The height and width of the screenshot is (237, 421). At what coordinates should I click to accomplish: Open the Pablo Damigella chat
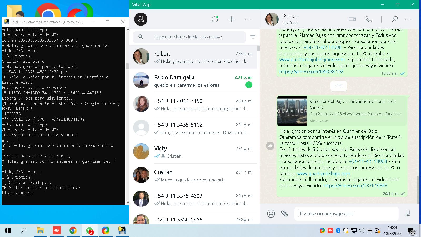(193, 81)
